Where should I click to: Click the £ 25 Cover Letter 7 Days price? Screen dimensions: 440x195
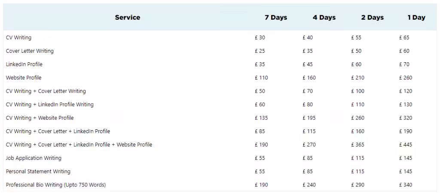(x=260, y=51)
